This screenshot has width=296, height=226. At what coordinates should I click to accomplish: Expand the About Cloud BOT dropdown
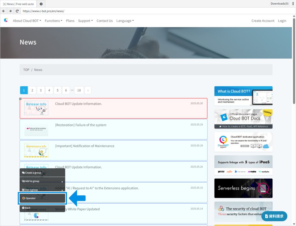coord(27,21)
